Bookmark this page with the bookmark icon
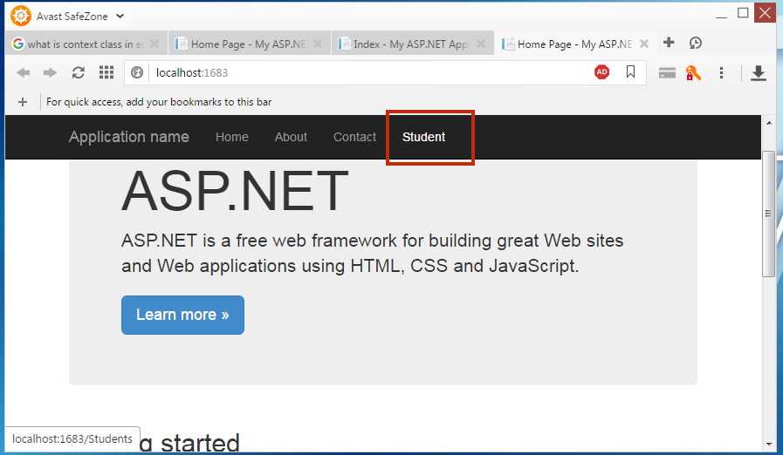 (x=631, y=72)
